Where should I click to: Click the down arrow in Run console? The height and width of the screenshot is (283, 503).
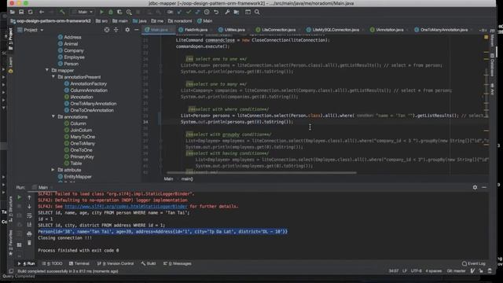pyautogui.click(x=29, y=206)
